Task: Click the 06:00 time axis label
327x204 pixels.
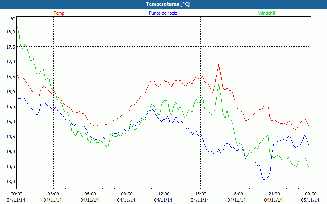Action: click(90, 194)
